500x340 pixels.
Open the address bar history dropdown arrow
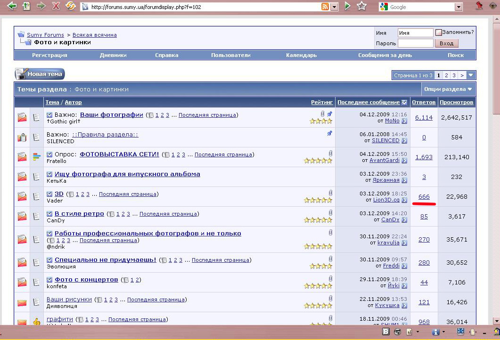tap(334, 7)
